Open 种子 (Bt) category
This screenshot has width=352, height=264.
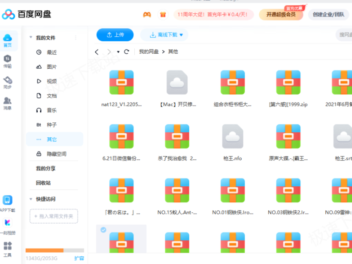pos(55,125)
